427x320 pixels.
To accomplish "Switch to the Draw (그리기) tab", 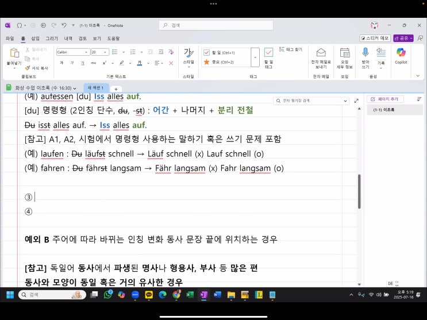I will [52, 38].
